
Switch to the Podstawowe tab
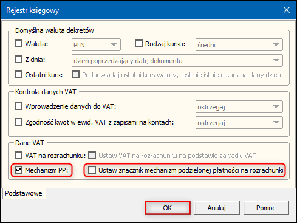pos(24,193)
